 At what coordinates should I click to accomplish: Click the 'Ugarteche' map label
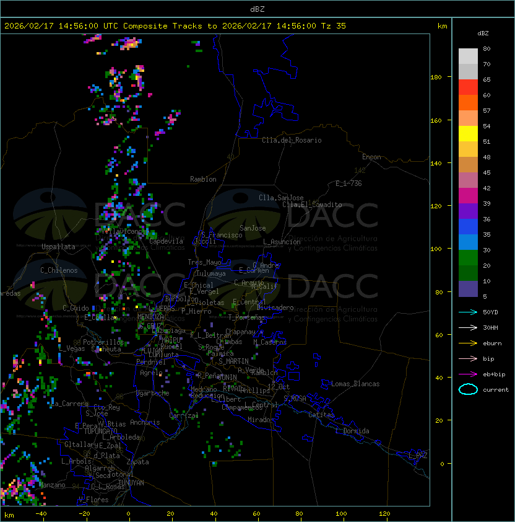(x=153, y=393)
